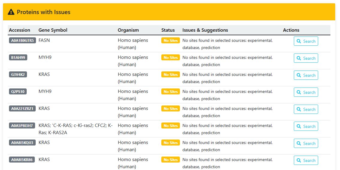Click the Organism column header

point(128,30)
